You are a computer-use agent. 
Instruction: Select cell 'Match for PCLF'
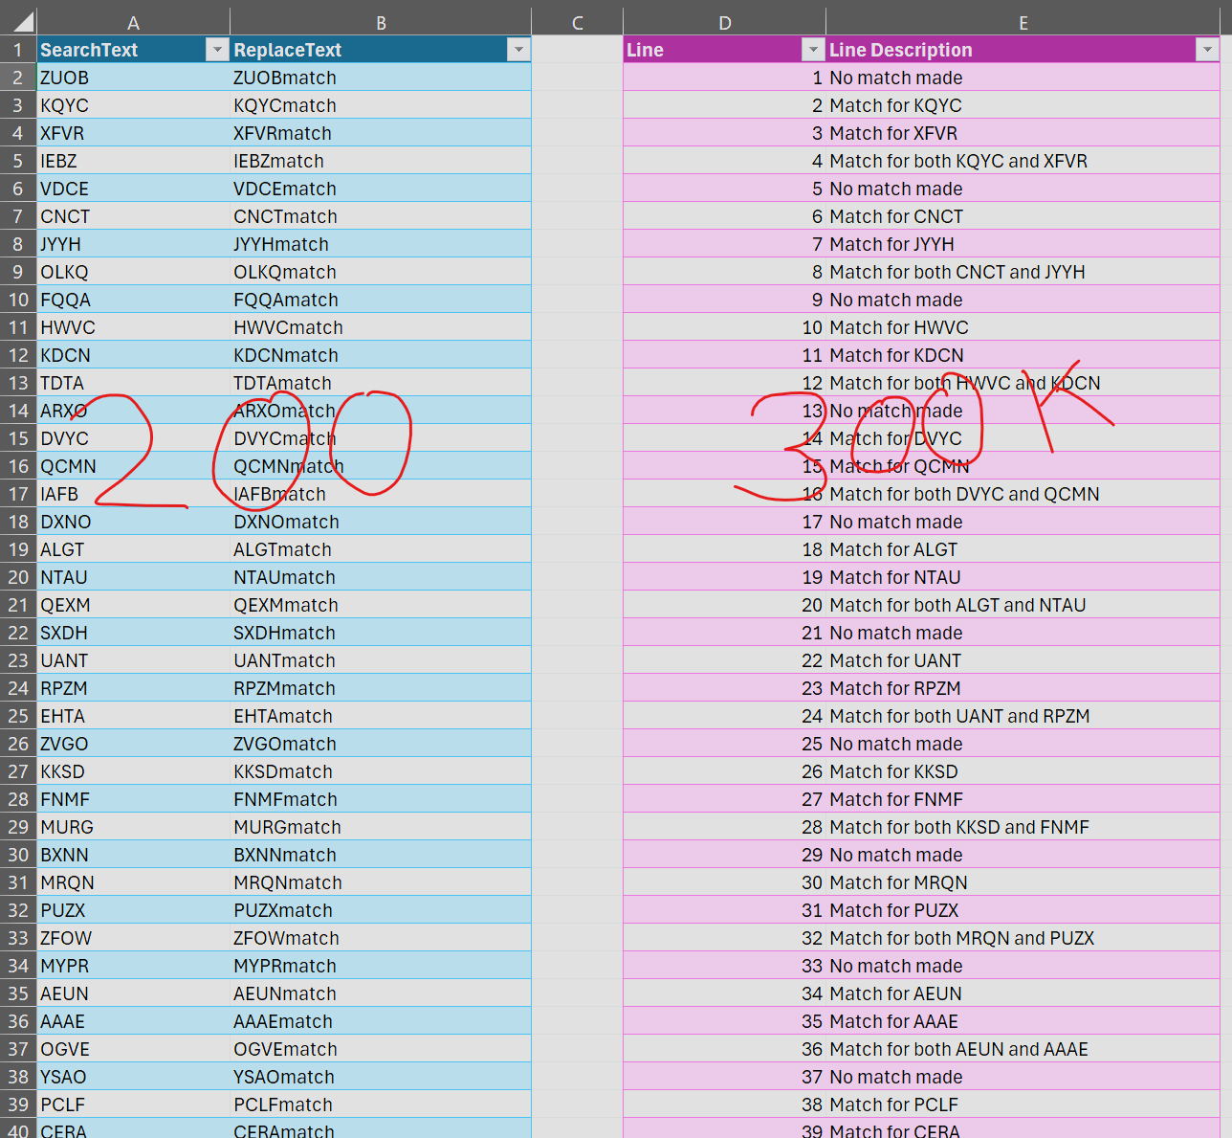tap(1023, 1105)
